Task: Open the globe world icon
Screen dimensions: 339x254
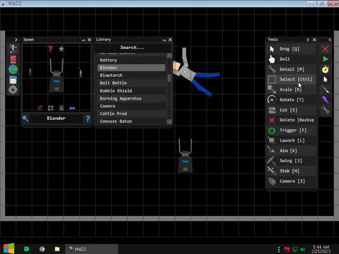Action: [13, 69]
